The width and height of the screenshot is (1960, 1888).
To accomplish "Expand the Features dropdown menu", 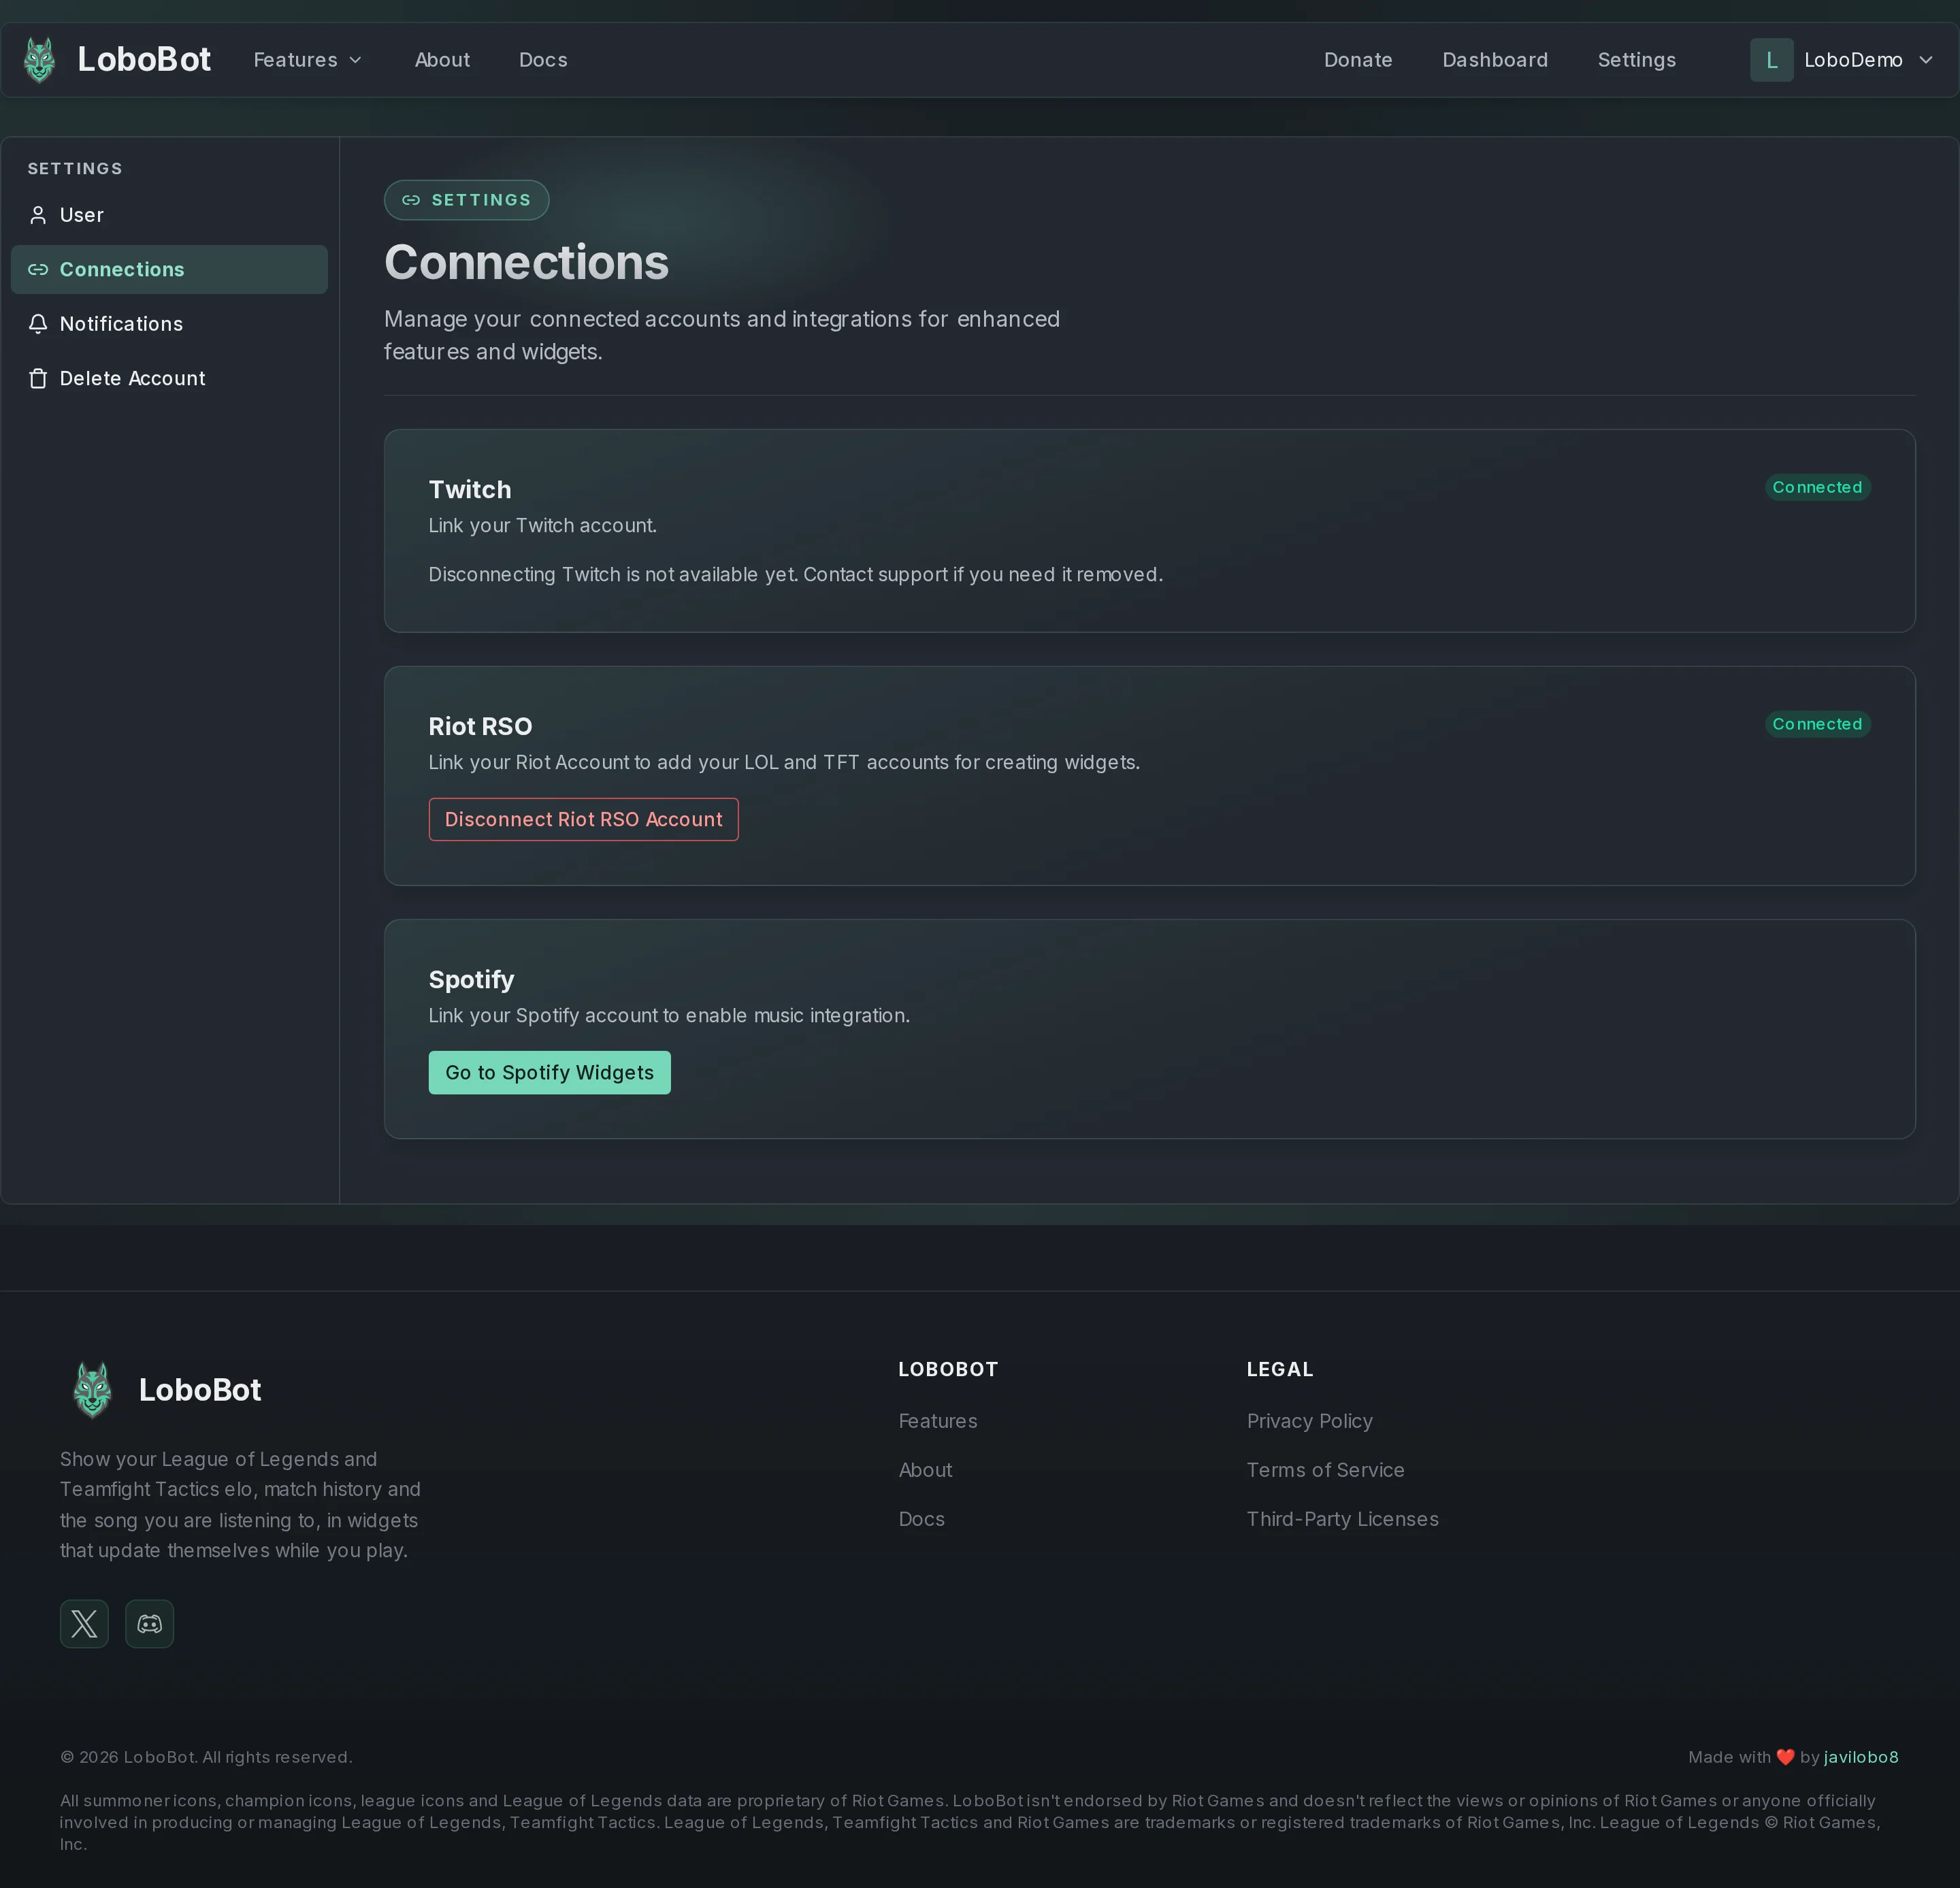I will tap(308, 60).
